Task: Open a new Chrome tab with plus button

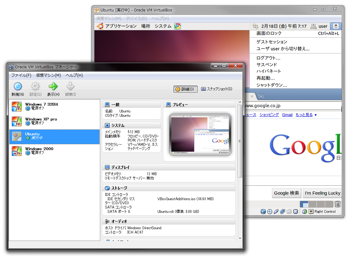Action: [261, 96]
